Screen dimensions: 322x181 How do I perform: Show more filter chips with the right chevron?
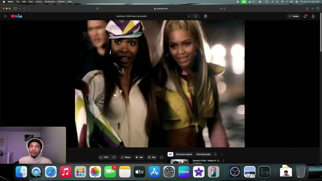click(222, 154)
